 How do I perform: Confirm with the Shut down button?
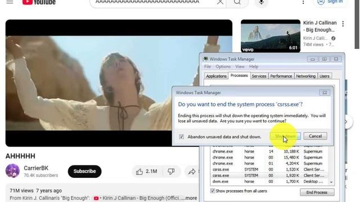coord(285,136)
